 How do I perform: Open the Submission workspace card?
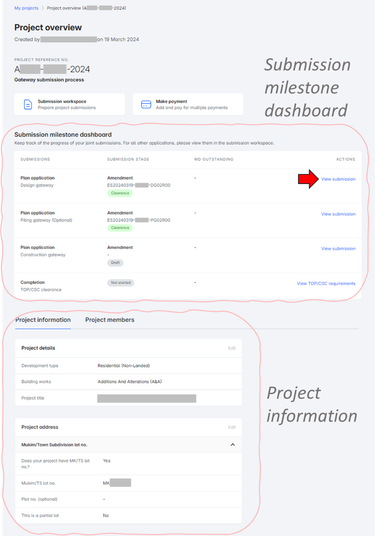[69, 104]
